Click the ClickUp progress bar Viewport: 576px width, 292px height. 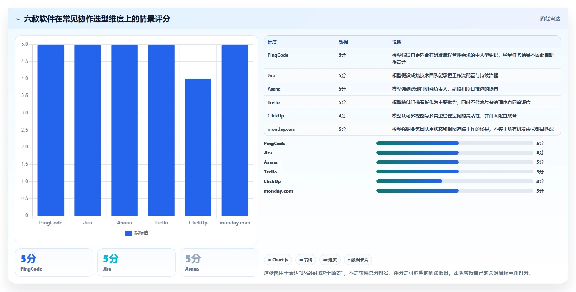[x=455, y=181]
